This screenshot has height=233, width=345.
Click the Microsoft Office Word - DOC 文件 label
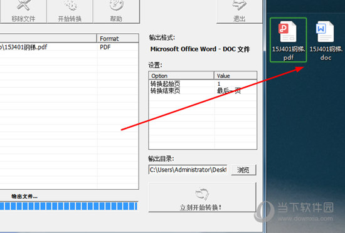tap(200, 49)
